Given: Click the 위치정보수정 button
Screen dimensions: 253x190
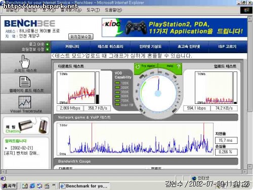Looking at the screenshot, I should [81, 36].
